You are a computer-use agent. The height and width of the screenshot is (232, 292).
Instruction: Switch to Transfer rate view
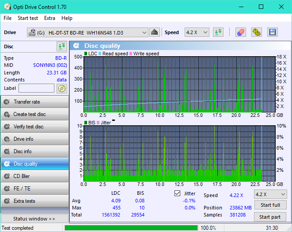(35, 102)
